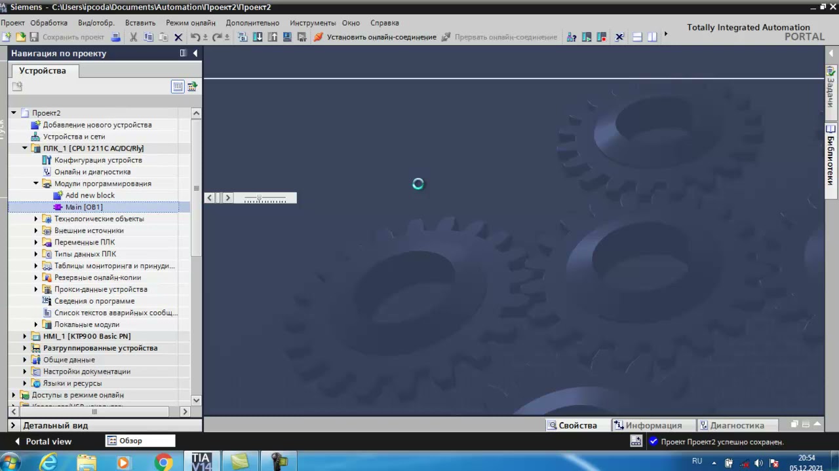The image size is (839, 471).
Task: Upload from device using toolbar icon
Action: coord(273,37)
